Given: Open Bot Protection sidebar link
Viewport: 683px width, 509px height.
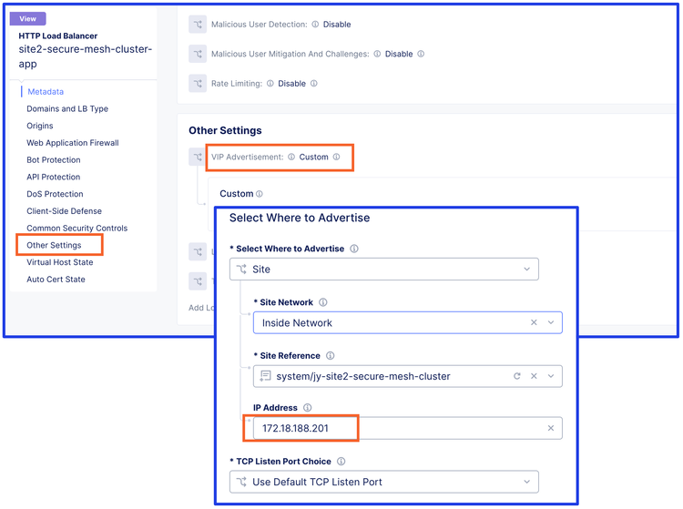Looking at the screenshot, I should coord(54,160).
